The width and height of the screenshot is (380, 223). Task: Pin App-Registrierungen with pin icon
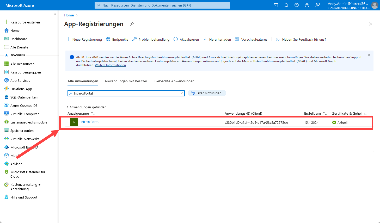132,24
